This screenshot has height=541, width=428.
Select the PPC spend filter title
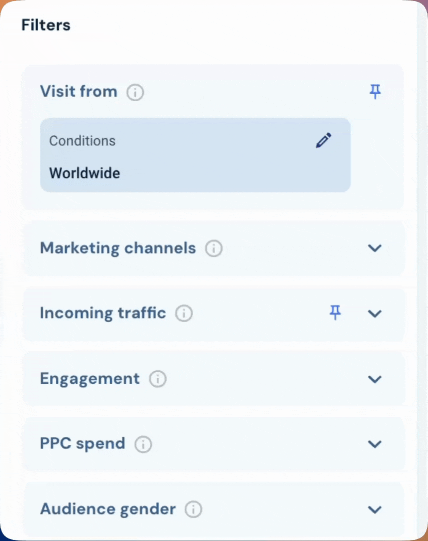pos(82,444)
